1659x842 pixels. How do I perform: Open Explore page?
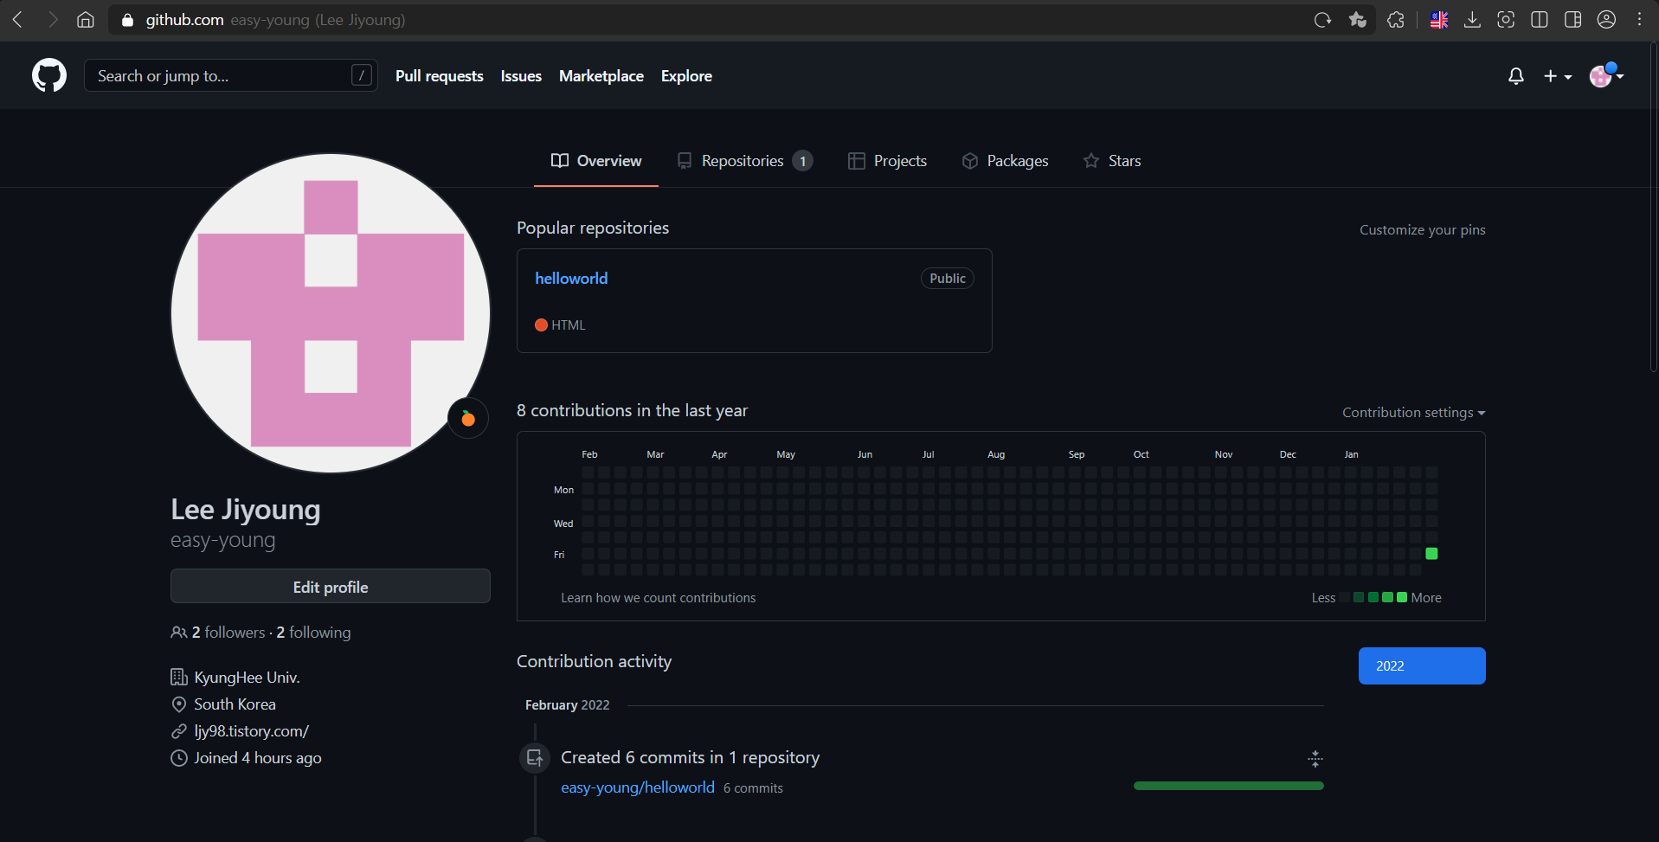pyautogui.click(x=686, y=76)
